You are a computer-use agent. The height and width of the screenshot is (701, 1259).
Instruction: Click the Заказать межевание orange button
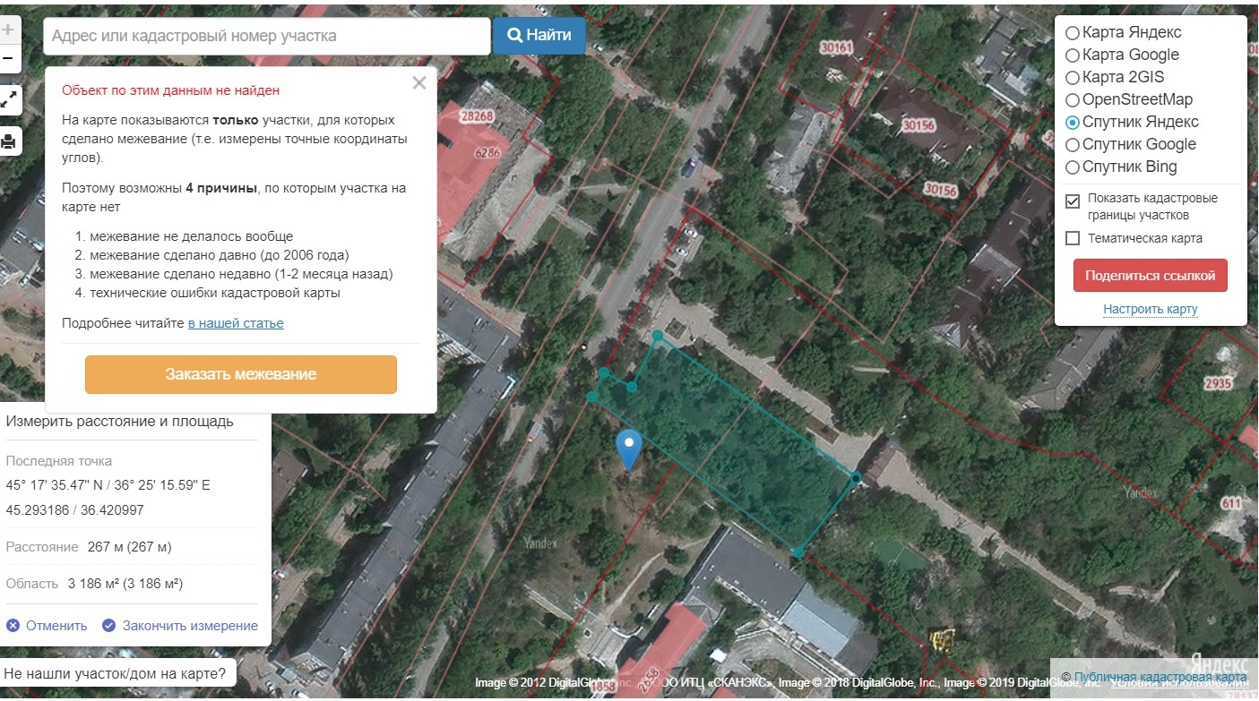240,374
